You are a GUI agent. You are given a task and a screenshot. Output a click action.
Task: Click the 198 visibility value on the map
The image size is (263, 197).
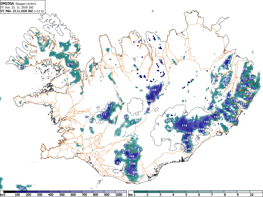(133, 164)
